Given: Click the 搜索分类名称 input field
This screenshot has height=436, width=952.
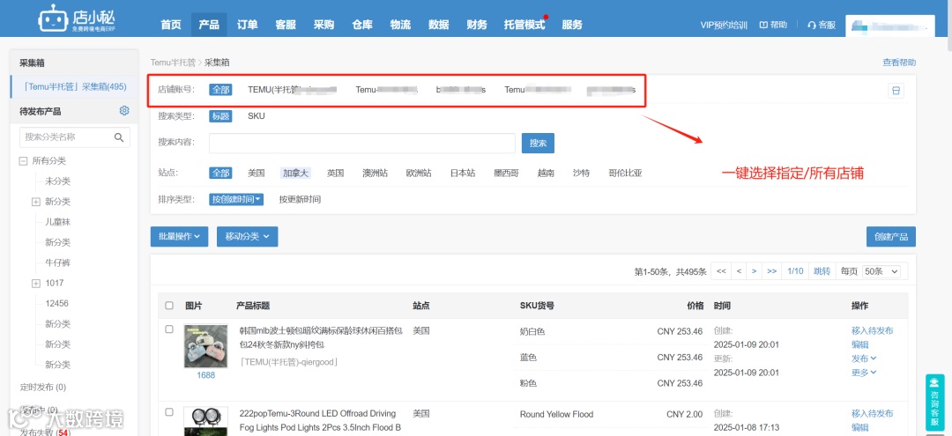Looking at the screenshot, I should (x=75, y=137).
